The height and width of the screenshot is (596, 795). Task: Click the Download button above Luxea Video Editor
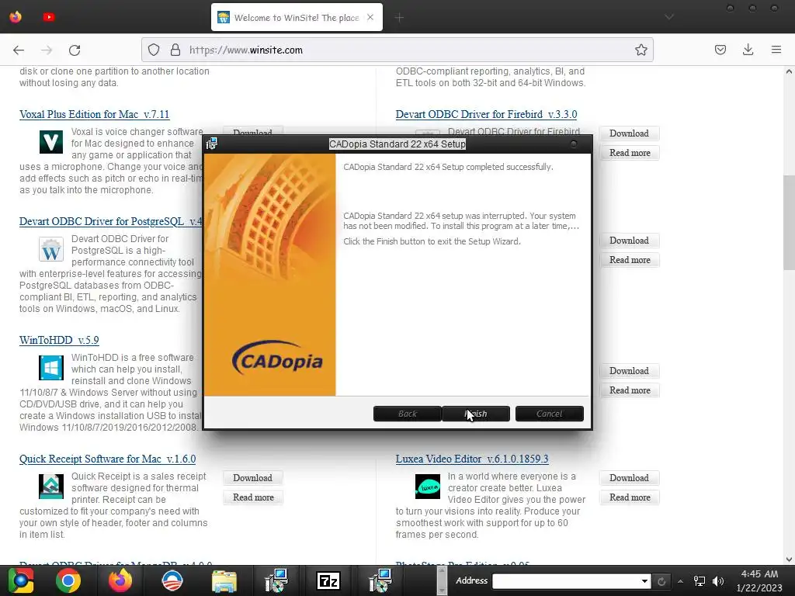[629, 371]
